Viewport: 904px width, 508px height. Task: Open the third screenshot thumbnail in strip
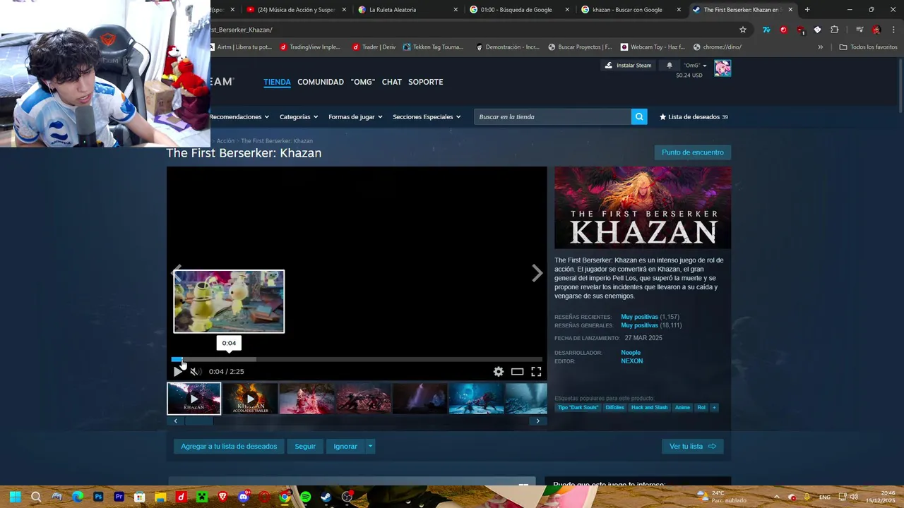coord(307,399)
